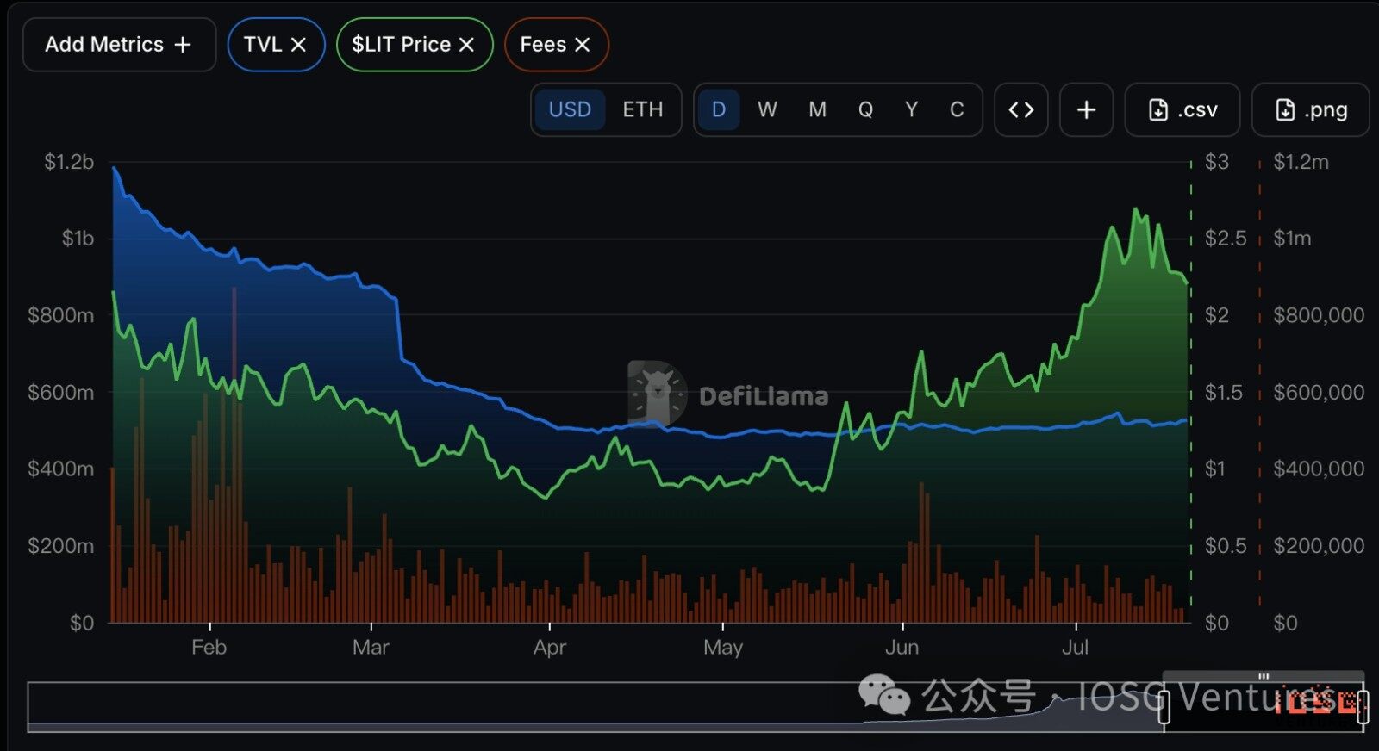Remove the $LIT Price metric chip

[466, 45]
